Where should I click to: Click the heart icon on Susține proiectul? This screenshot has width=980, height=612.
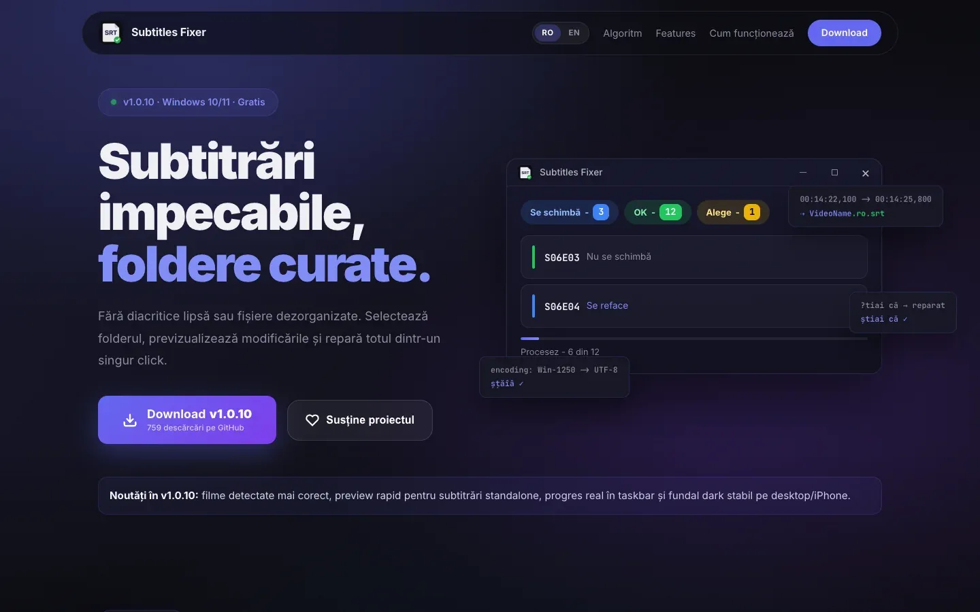point(312,420)
